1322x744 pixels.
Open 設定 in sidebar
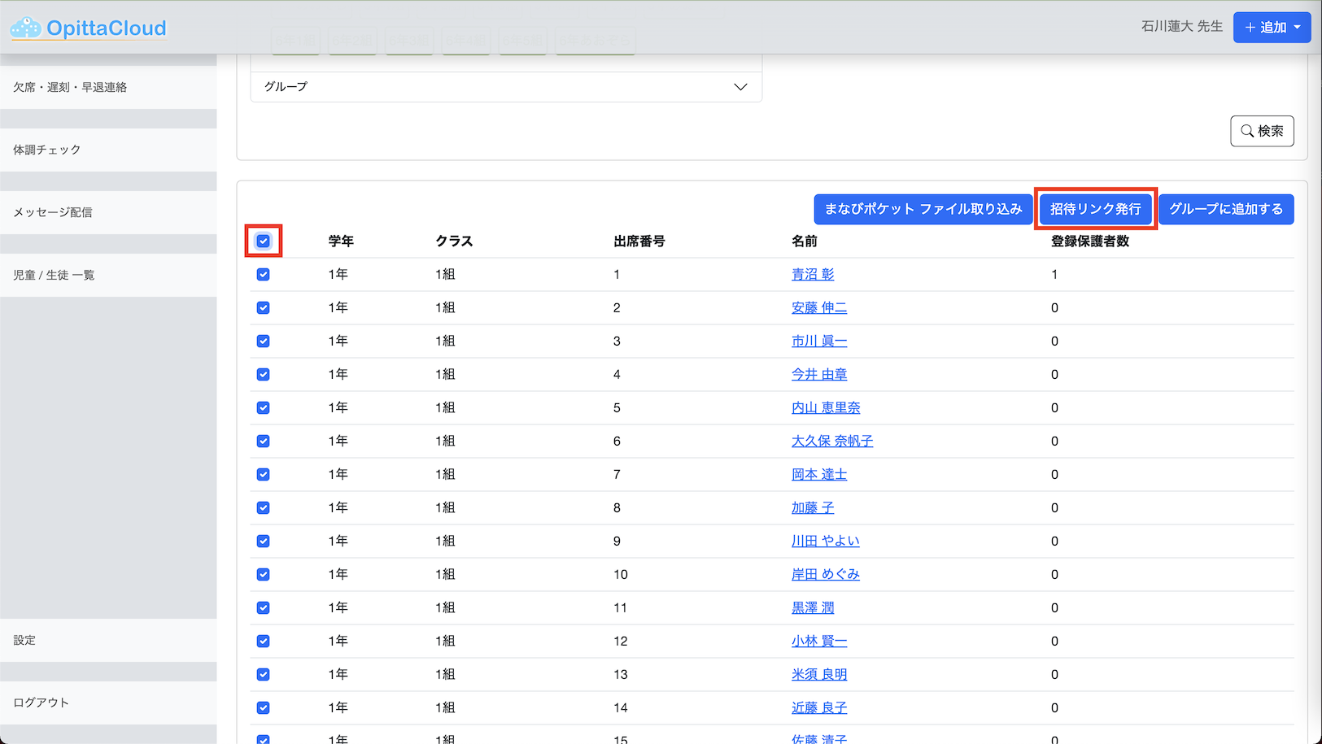pyautogui.click(x=108, y=640)
